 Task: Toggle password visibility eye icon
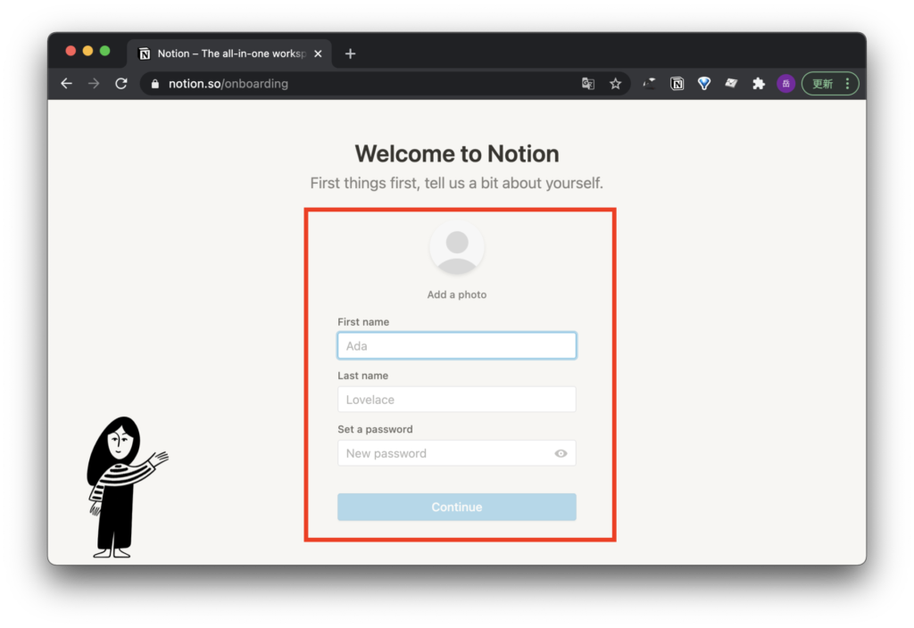tap(561, 453)
